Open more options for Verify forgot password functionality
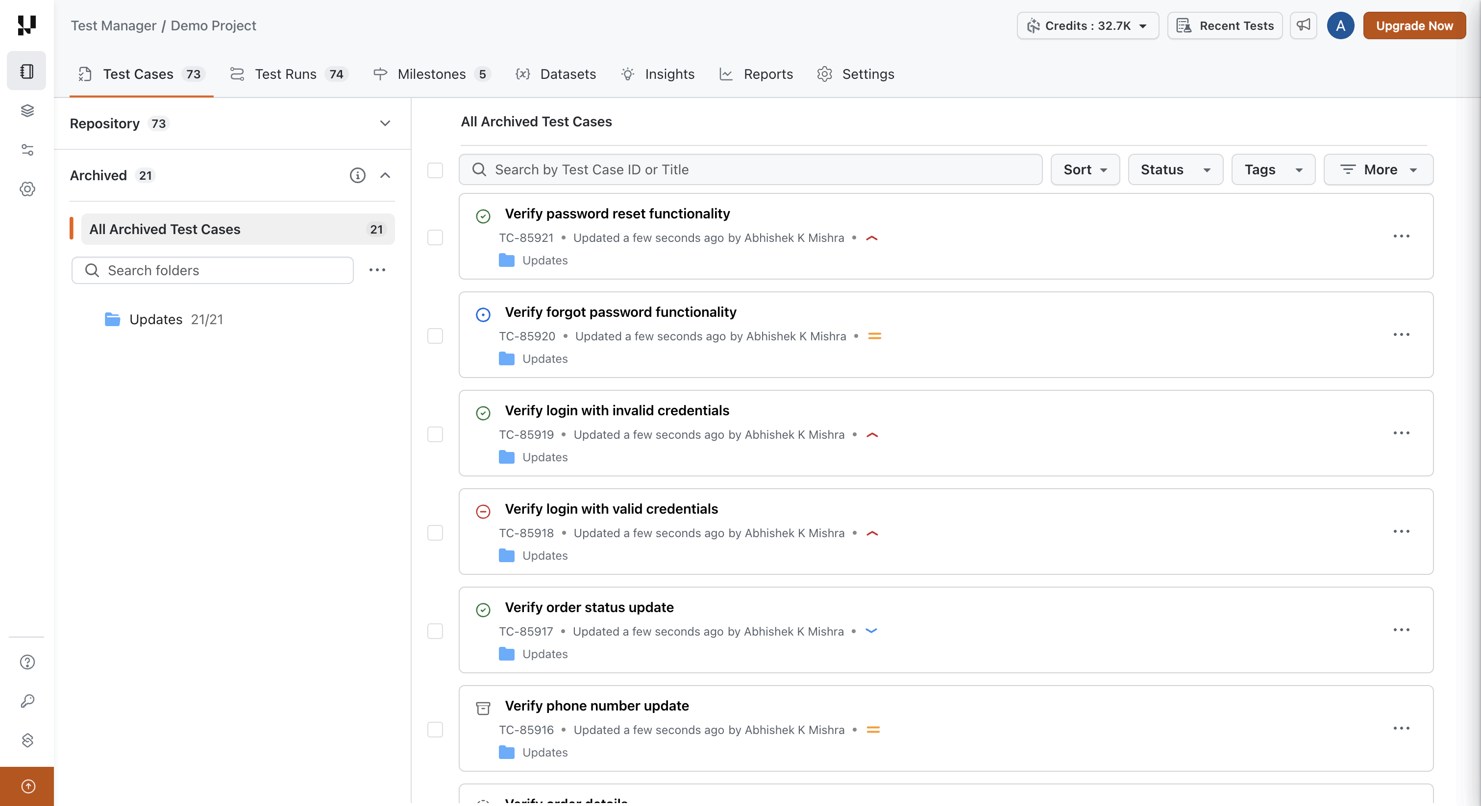The image size is (1481, 806). 1401,335
